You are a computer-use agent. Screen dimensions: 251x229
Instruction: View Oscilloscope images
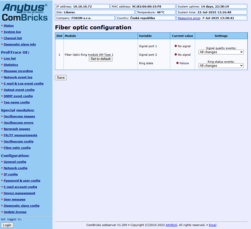[x=19, y=116]
